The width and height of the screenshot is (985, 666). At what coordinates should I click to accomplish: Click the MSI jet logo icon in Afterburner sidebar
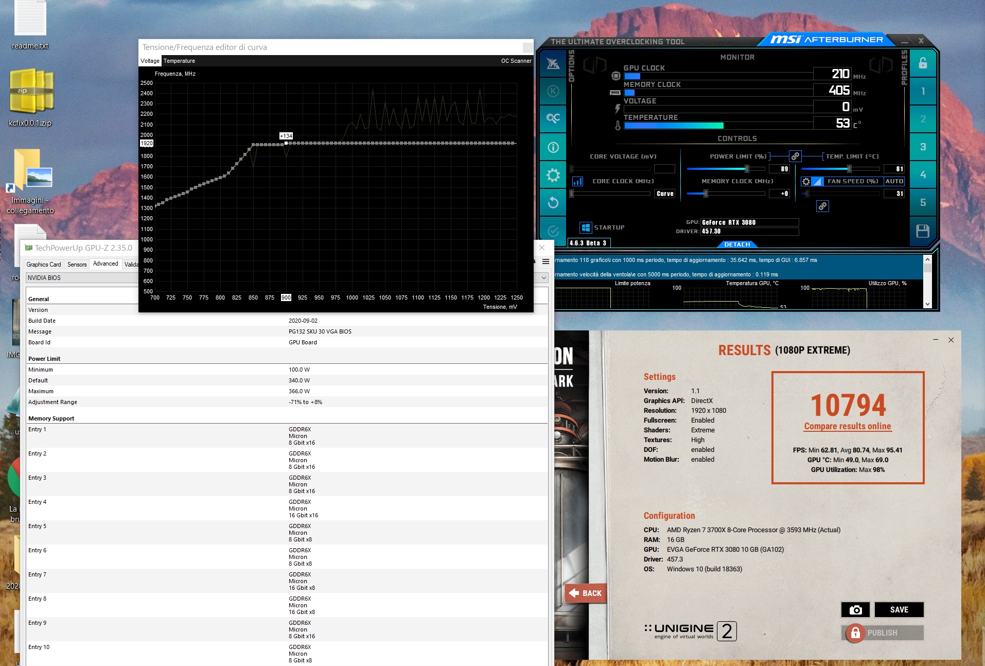point(553,64)
